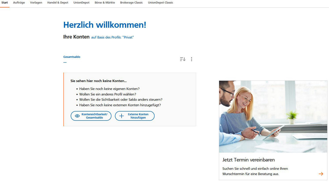Click 'Wollen Sie die Sichtbarkeit oder Saldo' line
329x182 pixels.
pos(121,100)
